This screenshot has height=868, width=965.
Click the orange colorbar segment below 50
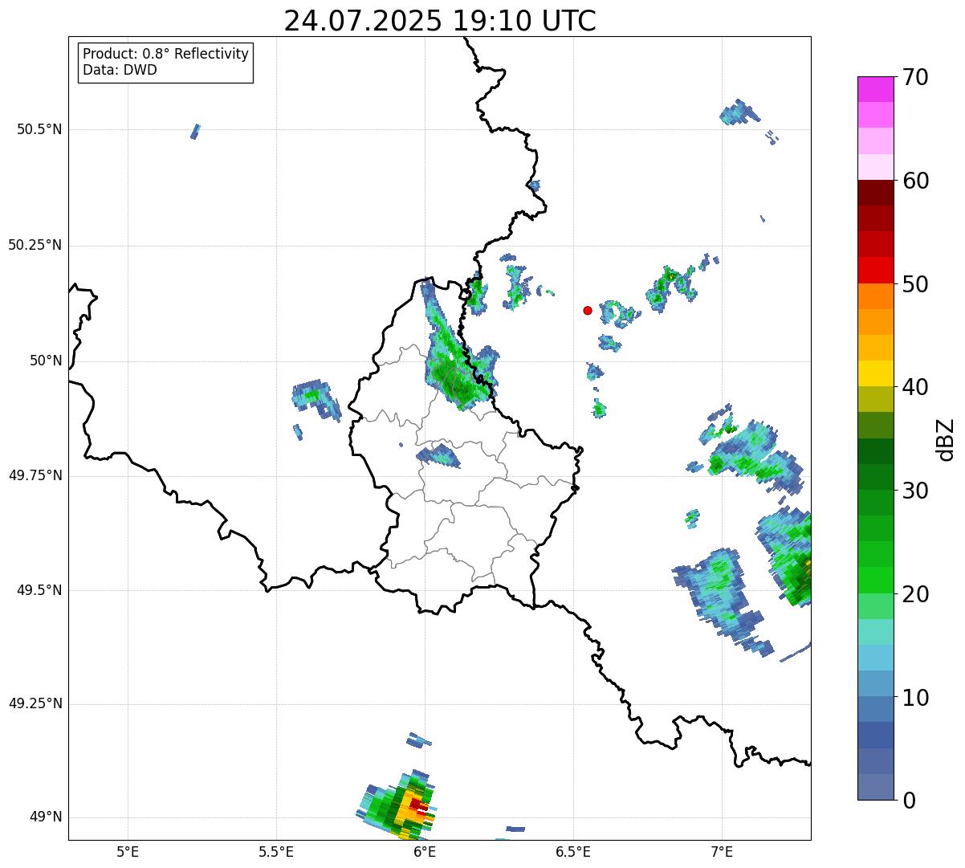875,296
